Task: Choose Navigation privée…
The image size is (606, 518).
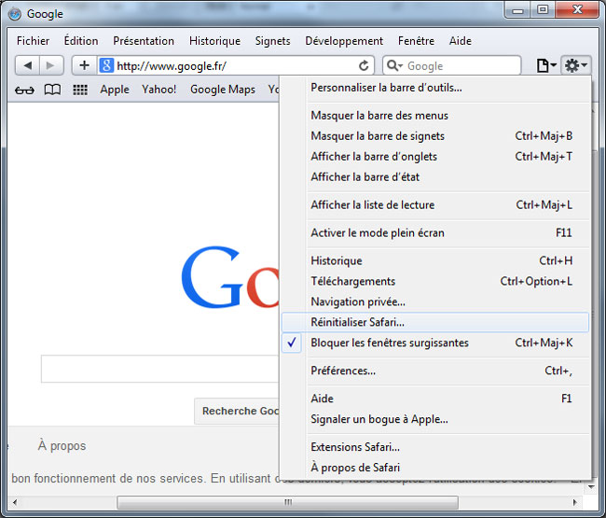Action: 435,301
